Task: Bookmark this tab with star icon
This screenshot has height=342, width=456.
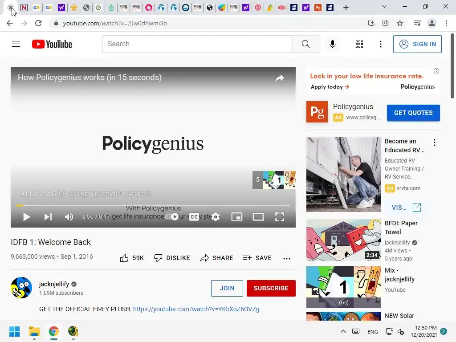Action: click(x=400, y=23)
